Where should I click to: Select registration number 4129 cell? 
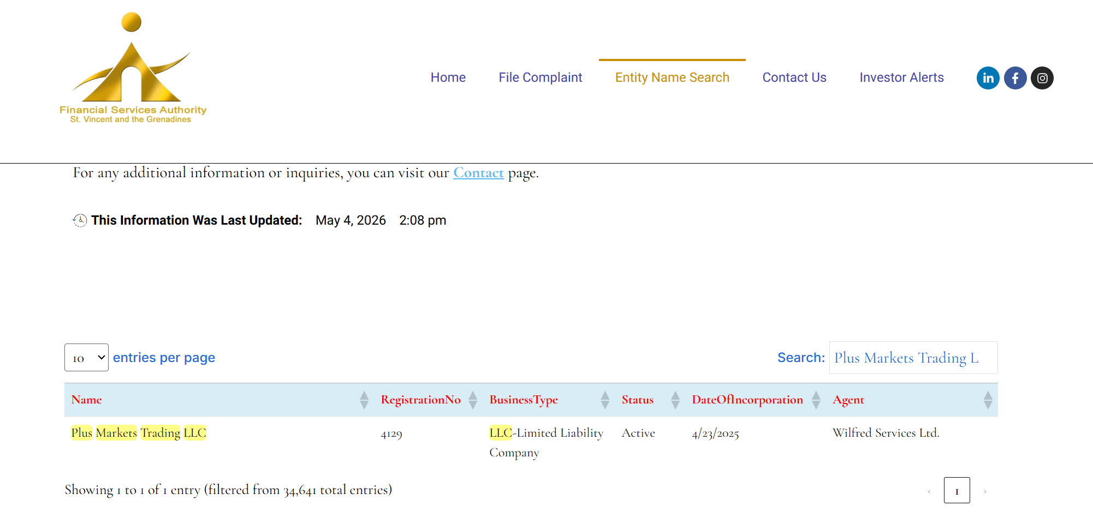coord(391,433)
